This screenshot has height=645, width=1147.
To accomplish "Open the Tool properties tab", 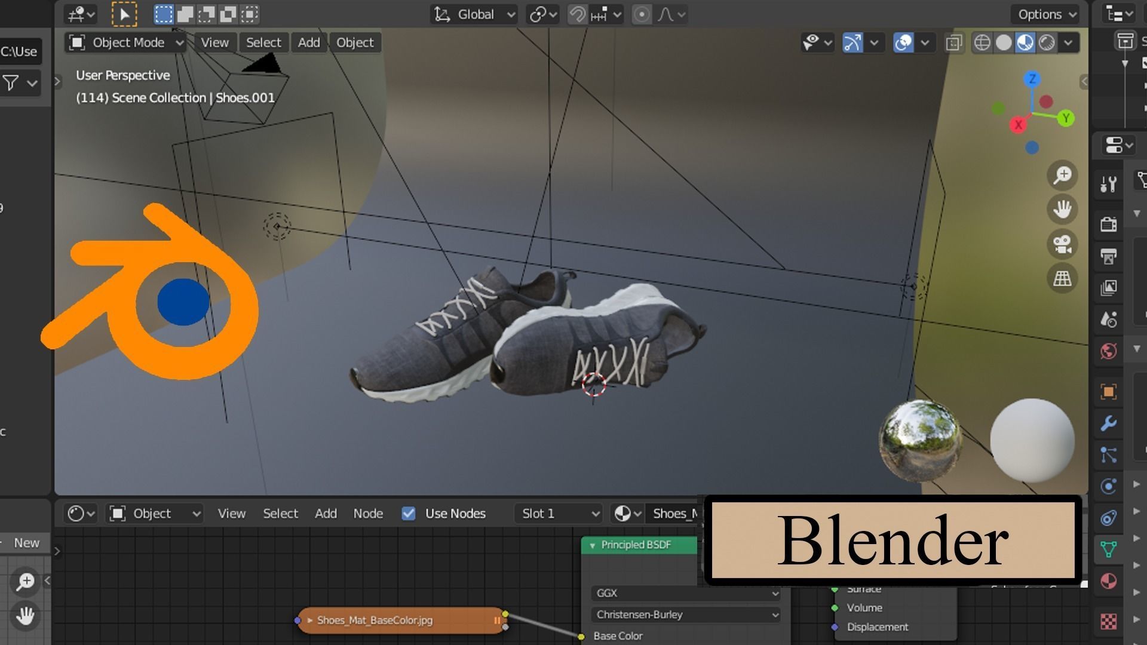I will (1109, 184).
